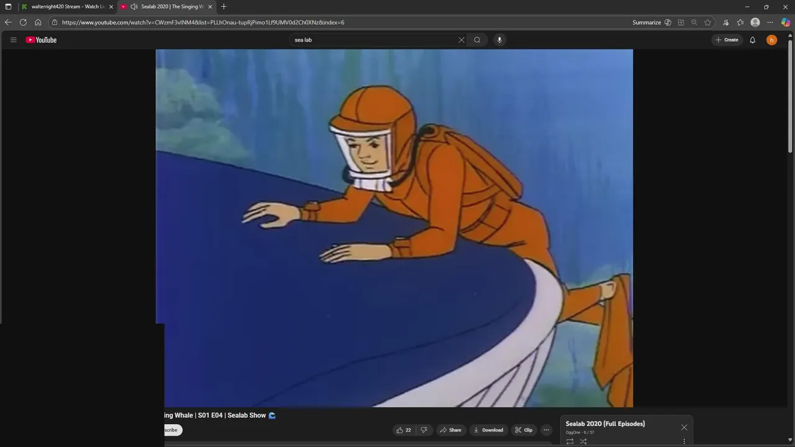Image resolution: width=795 pixels, height=447 pixels.
Task: Click the video player to pause
Action: (x=394, y=228)
